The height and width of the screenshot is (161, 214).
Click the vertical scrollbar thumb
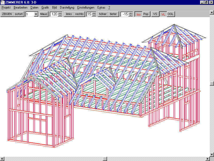click(212, 83)
